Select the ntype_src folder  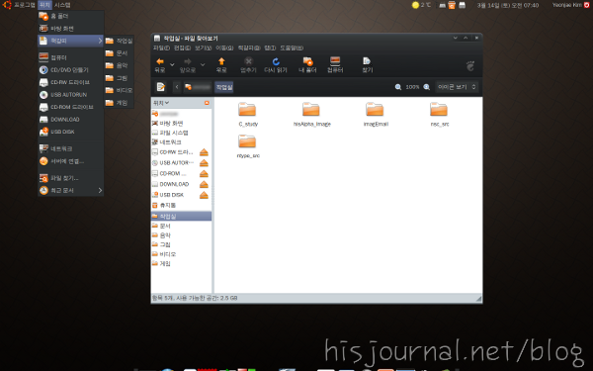click(x=248, y=145)
